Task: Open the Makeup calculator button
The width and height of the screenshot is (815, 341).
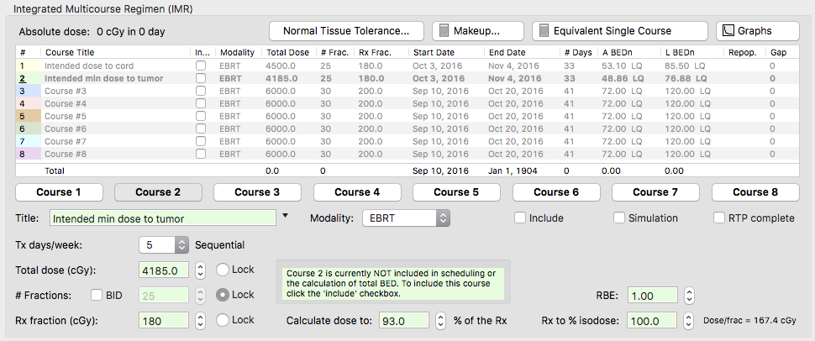Action: pyautogui.click(x=478, y=31)
